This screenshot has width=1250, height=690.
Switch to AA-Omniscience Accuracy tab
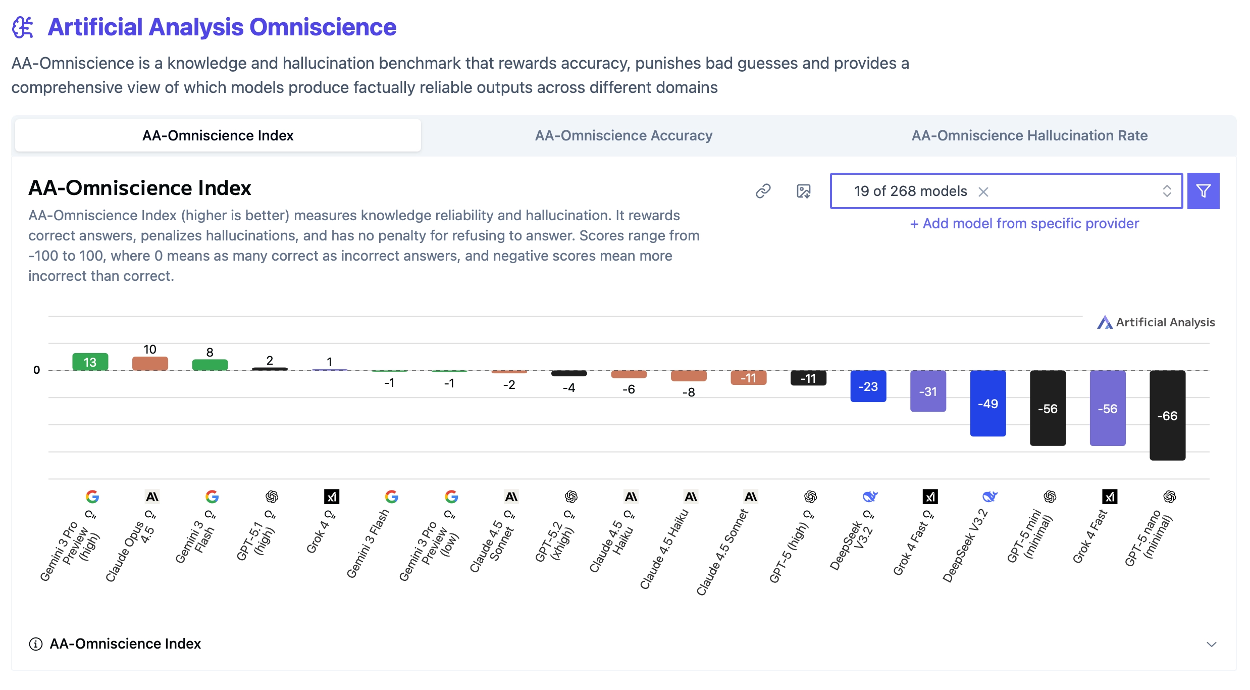[623, 135]
